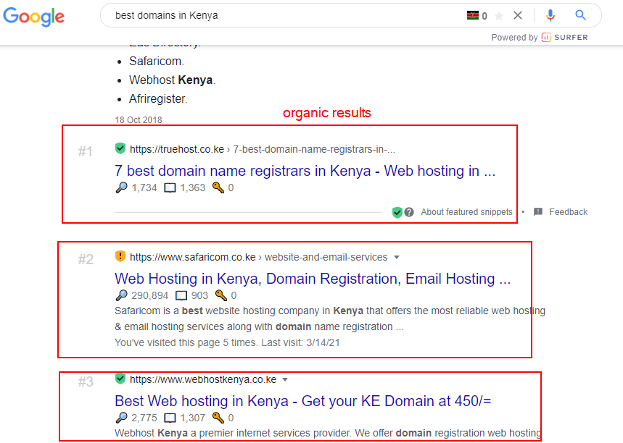Screen dimensions: 623x443
Task: Click the '#2' rank label
Action: coord(86,259)
